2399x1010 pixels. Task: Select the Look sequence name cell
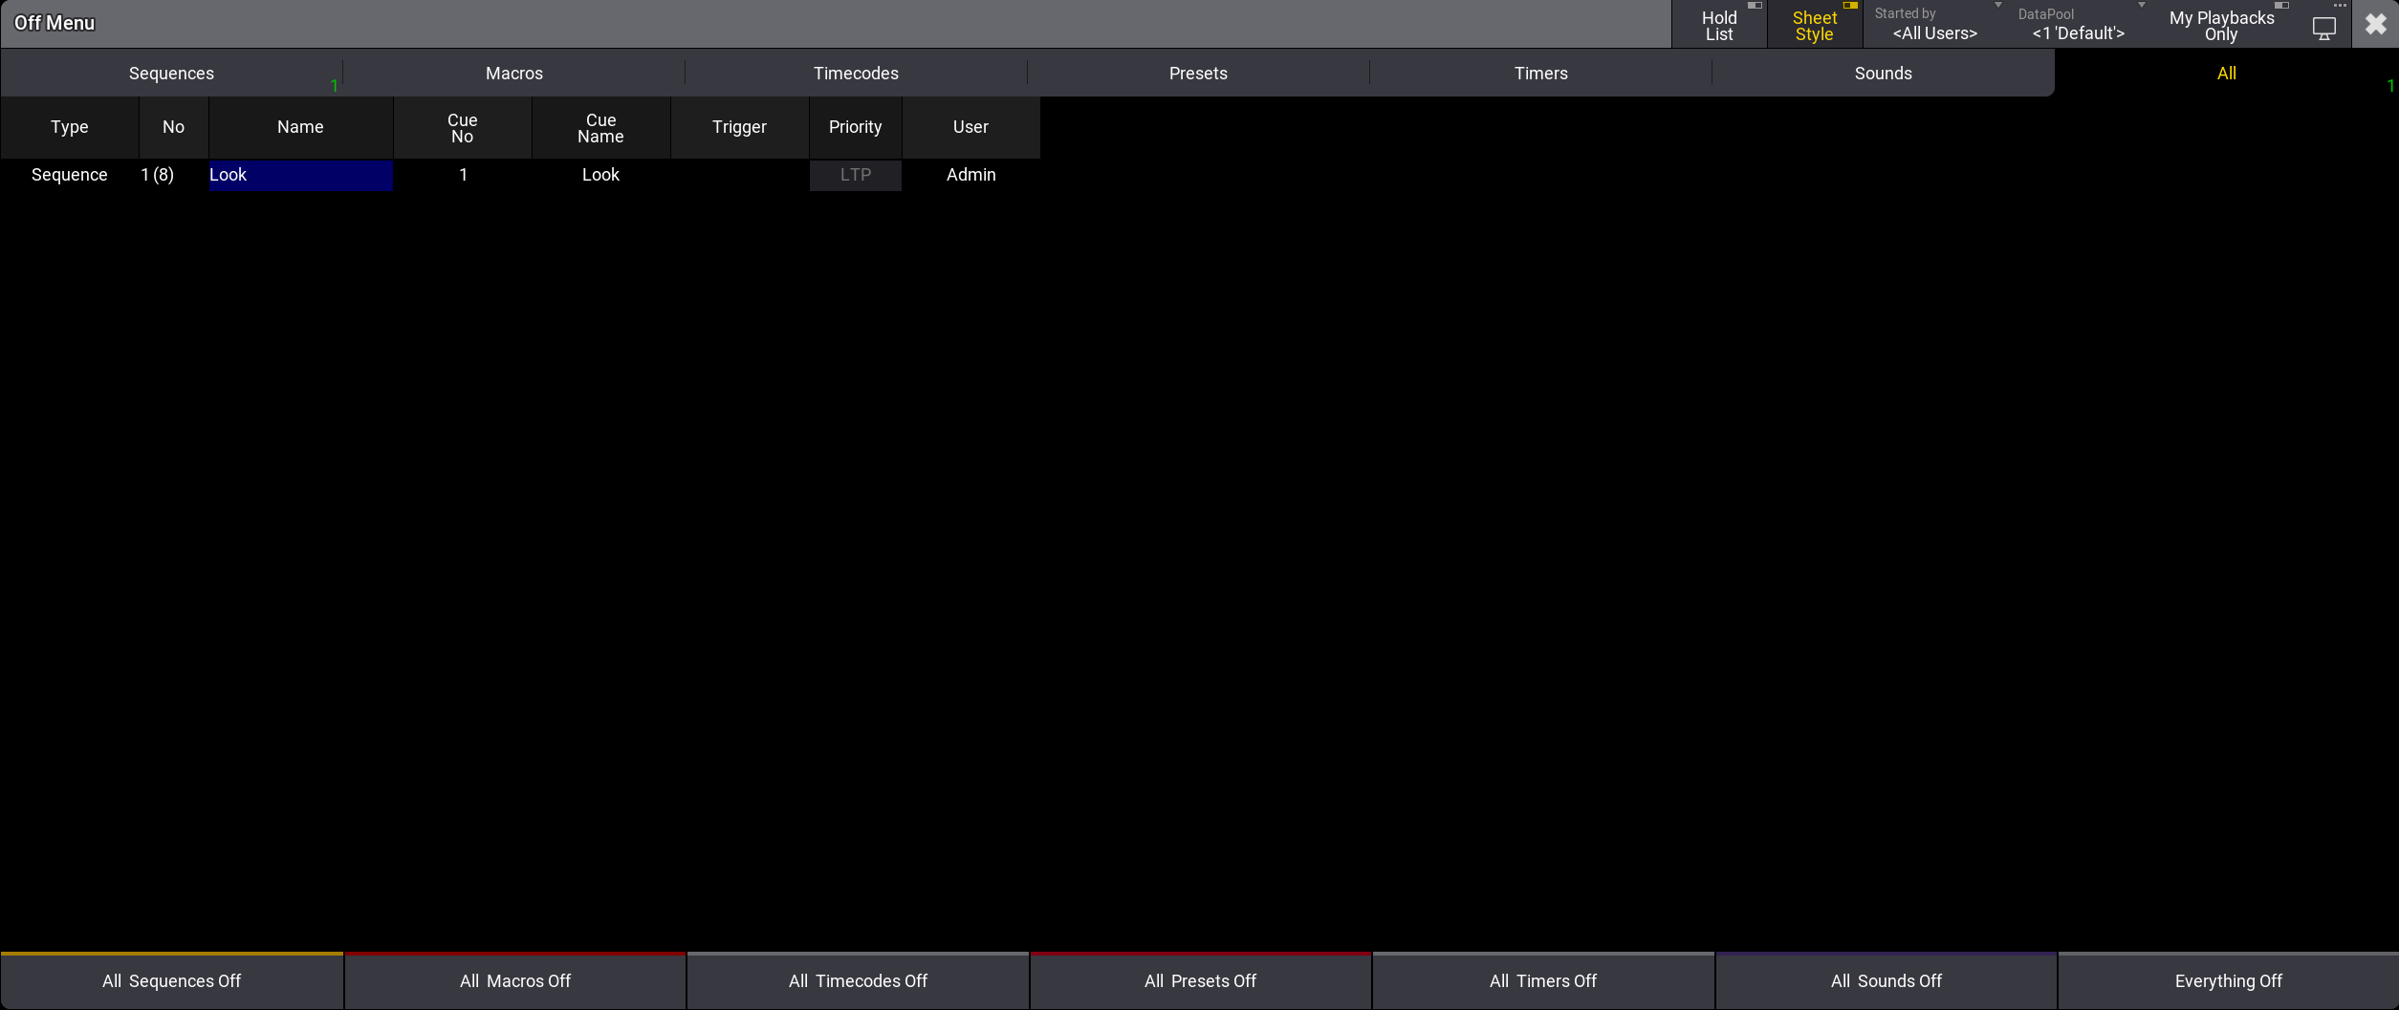[300, 175]
